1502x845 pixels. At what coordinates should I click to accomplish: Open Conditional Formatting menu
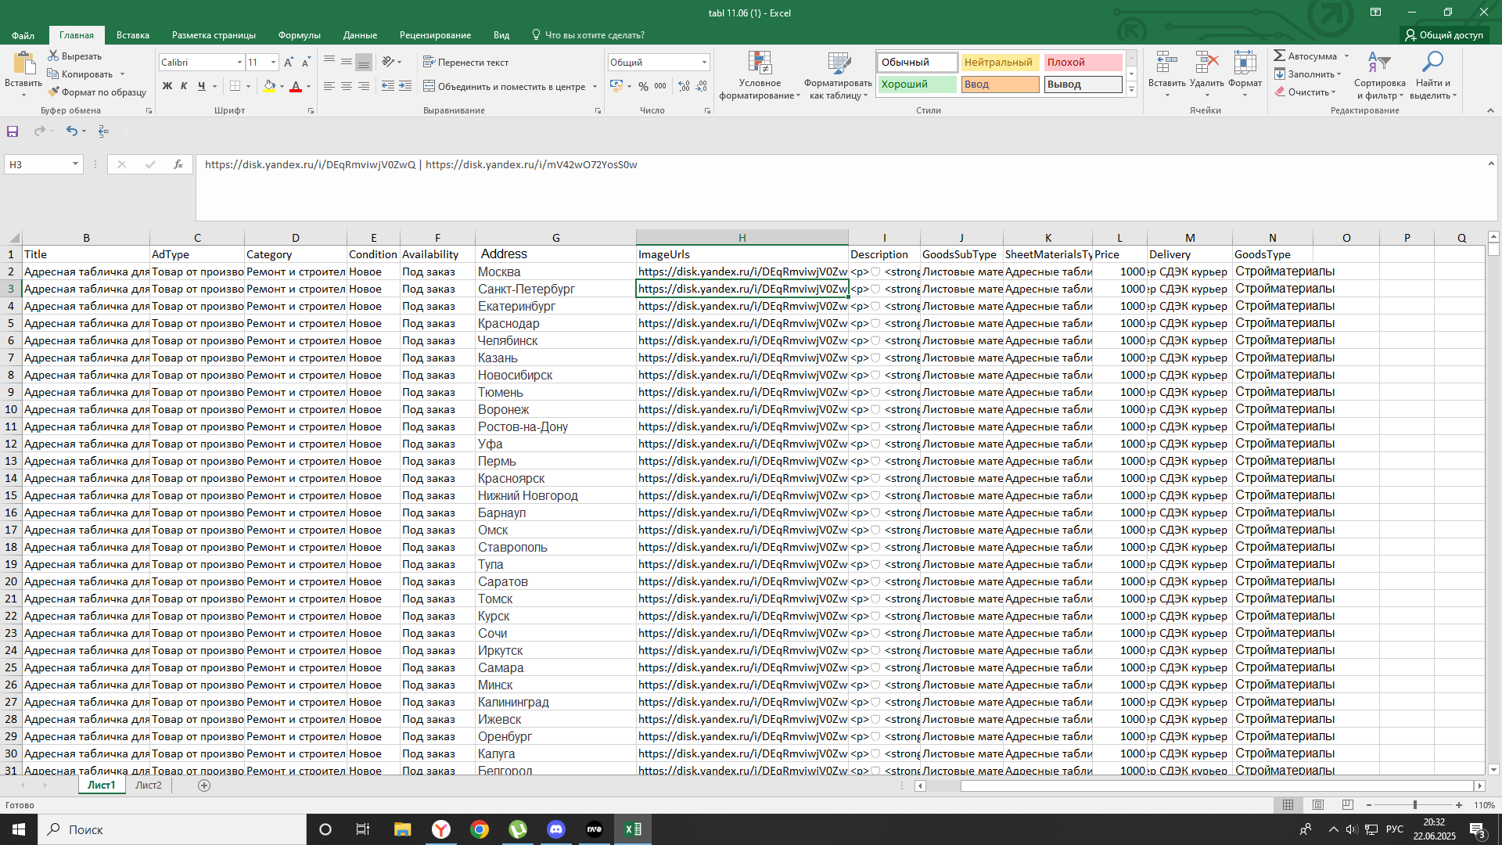point(760,76)
